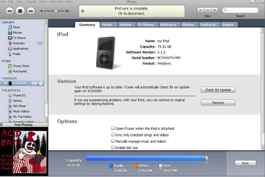Click the low volume speaker icon
Screen dimensions: 265x177
pyautogui.click(x=42, y=11)
